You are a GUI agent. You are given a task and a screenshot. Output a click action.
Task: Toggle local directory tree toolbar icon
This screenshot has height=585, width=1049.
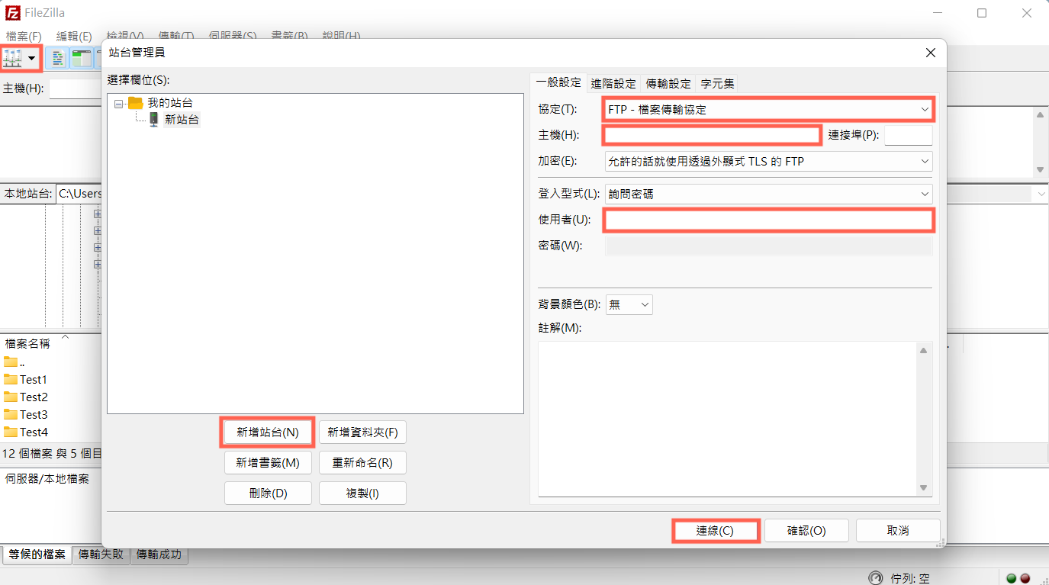coord(81,58)
